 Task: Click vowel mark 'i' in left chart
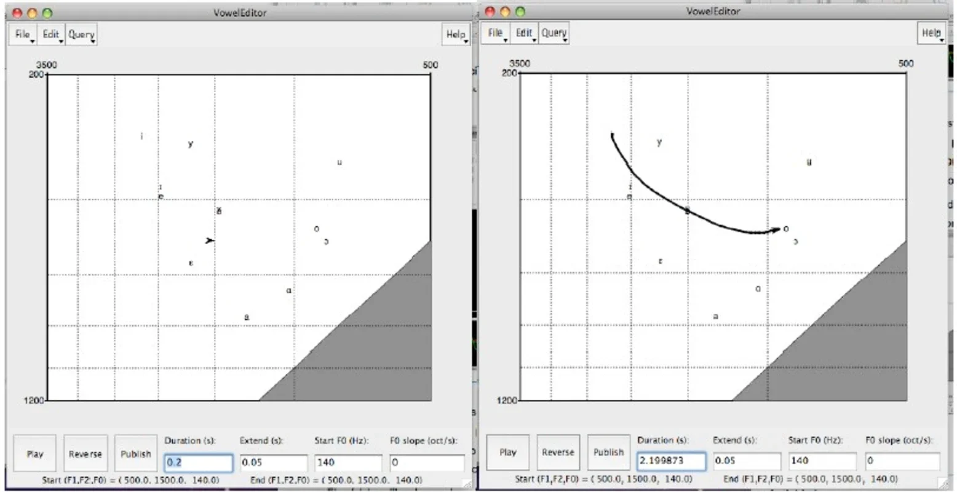coord(141,136)
